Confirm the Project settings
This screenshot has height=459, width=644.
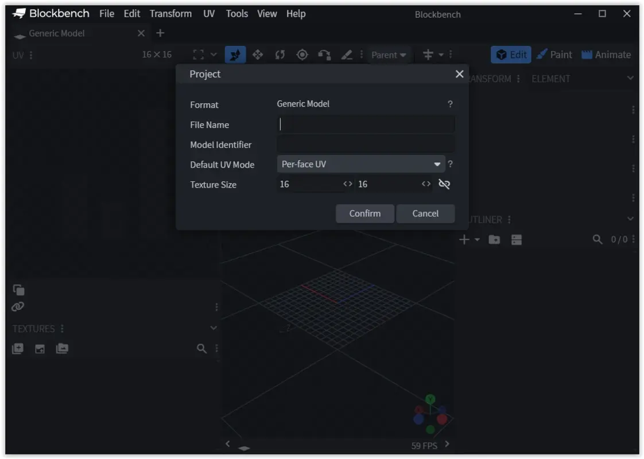click(x=364, y=213)
